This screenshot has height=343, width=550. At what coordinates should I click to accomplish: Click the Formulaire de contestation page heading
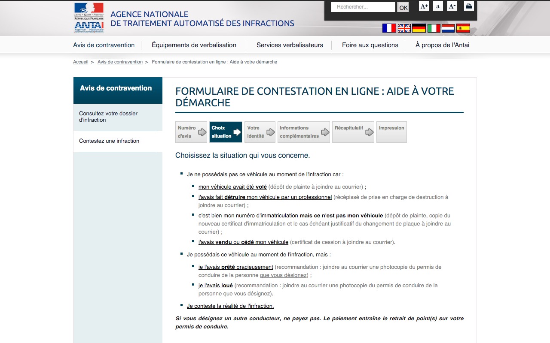[x=315, y=97]
